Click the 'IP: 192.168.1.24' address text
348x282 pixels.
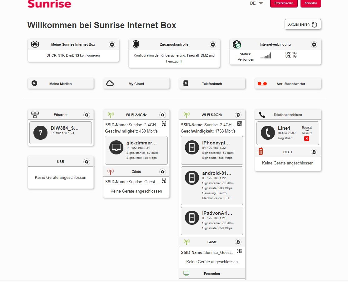click(62, 133)
